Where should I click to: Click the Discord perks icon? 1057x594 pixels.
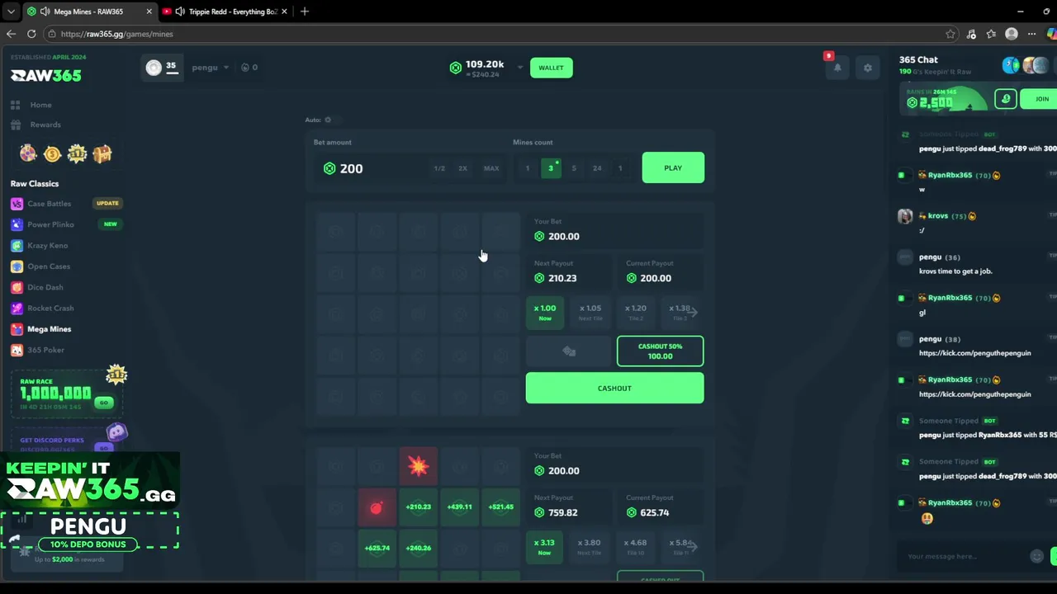click(x=117, y=431)
